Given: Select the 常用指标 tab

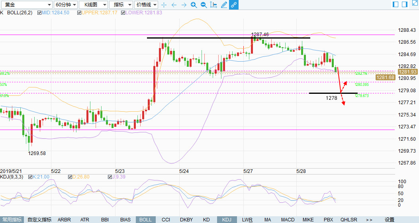Looking at the screenshot, I should tap(12, 220).
